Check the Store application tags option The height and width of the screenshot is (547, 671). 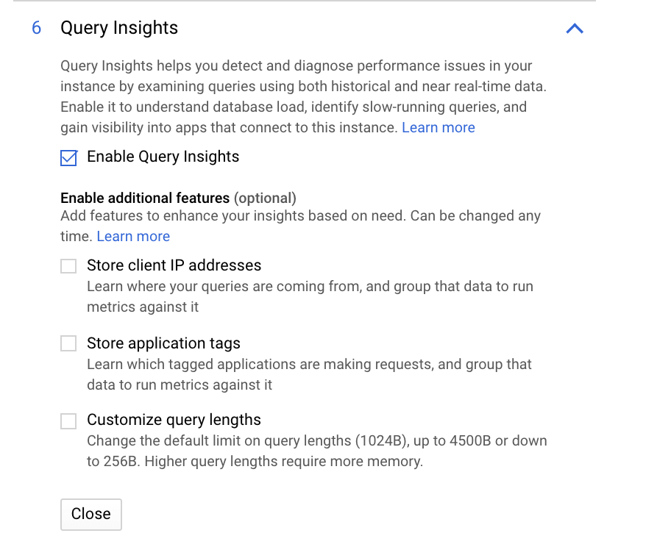[68, 343]
